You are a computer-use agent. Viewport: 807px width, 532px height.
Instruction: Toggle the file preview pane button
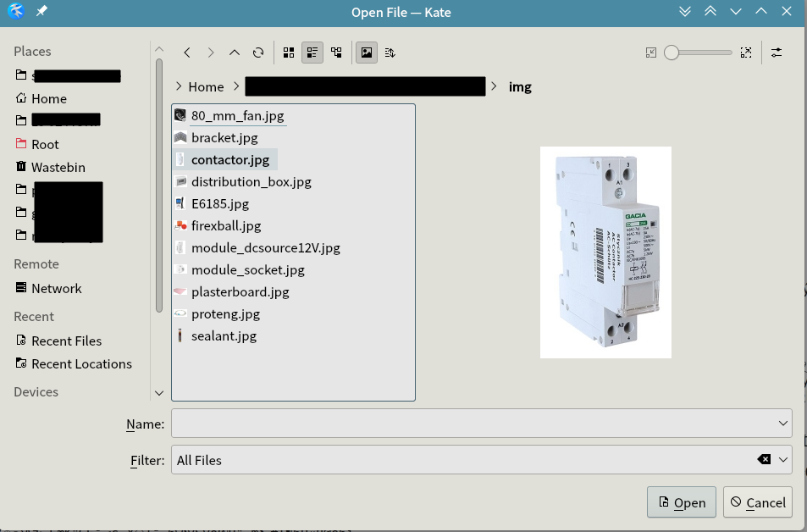(x=367, y=53)
